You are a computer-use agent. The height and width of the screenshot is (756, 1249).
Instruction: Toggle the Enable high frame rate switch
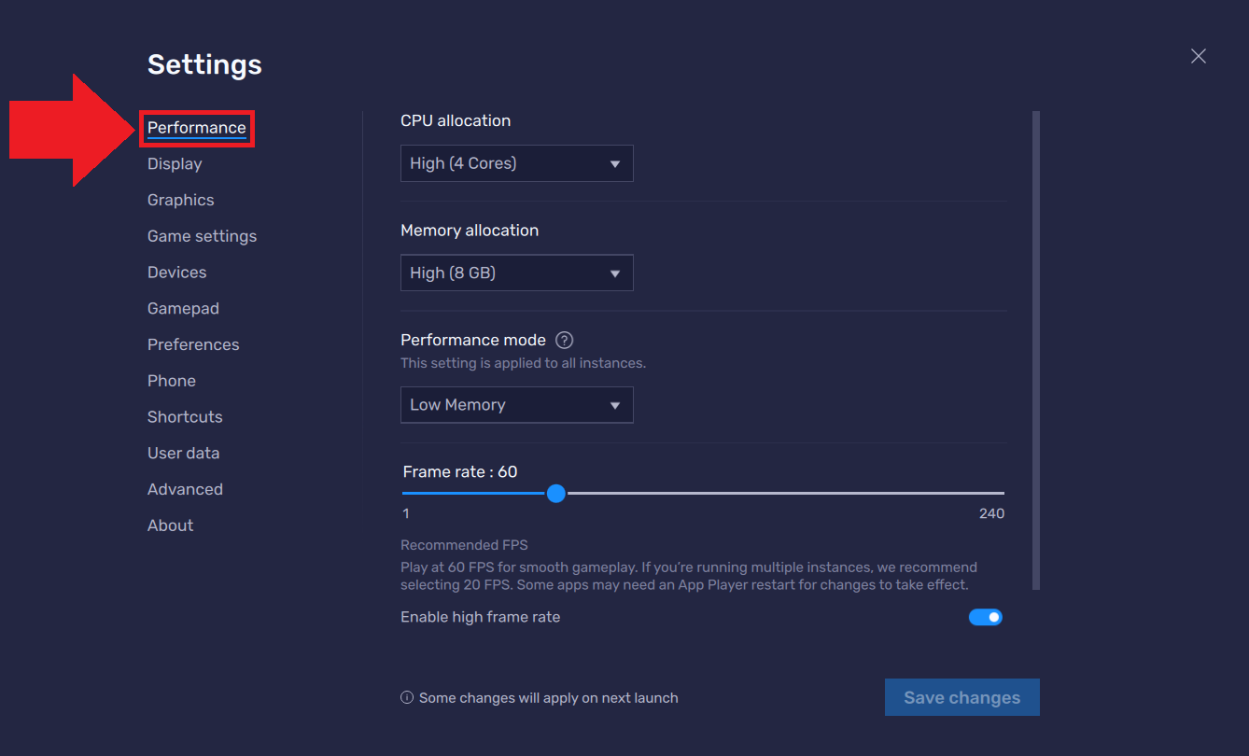coord(985,617)
